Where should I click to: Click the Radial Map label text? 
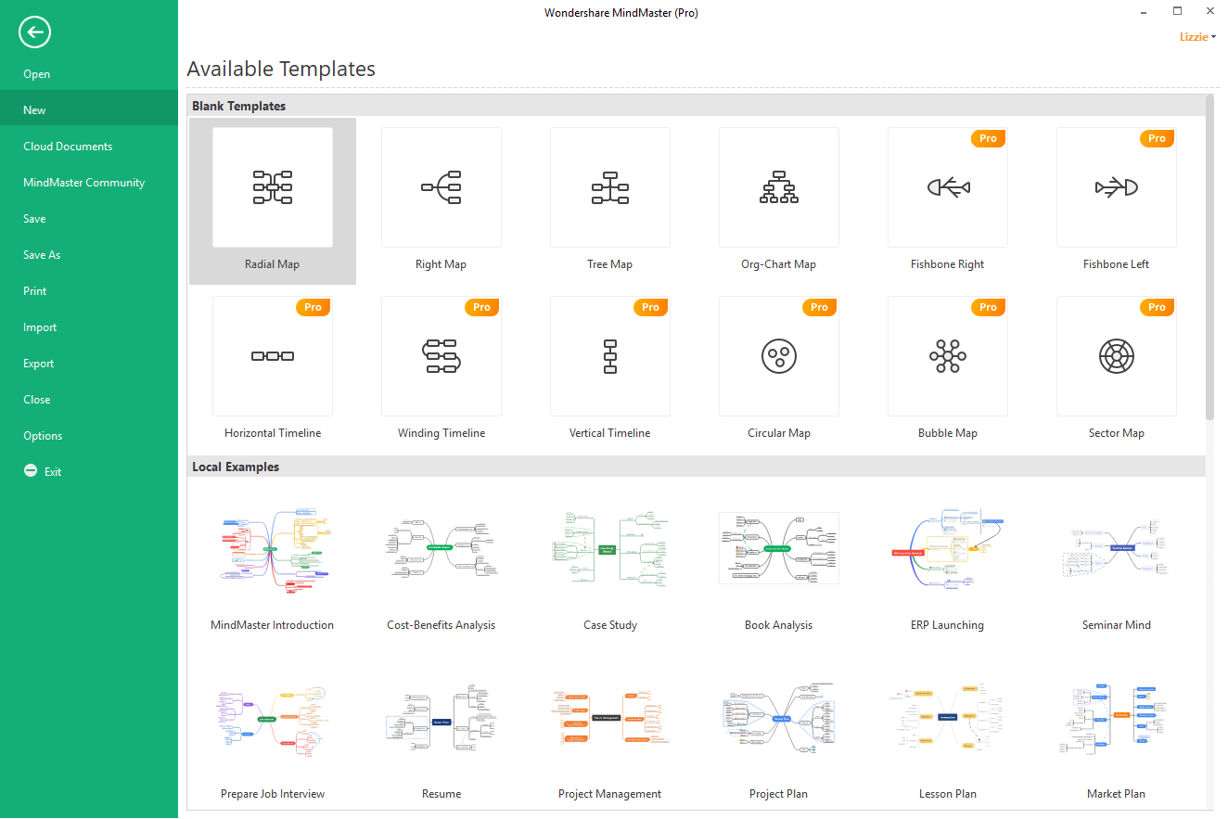click(273, 264)
